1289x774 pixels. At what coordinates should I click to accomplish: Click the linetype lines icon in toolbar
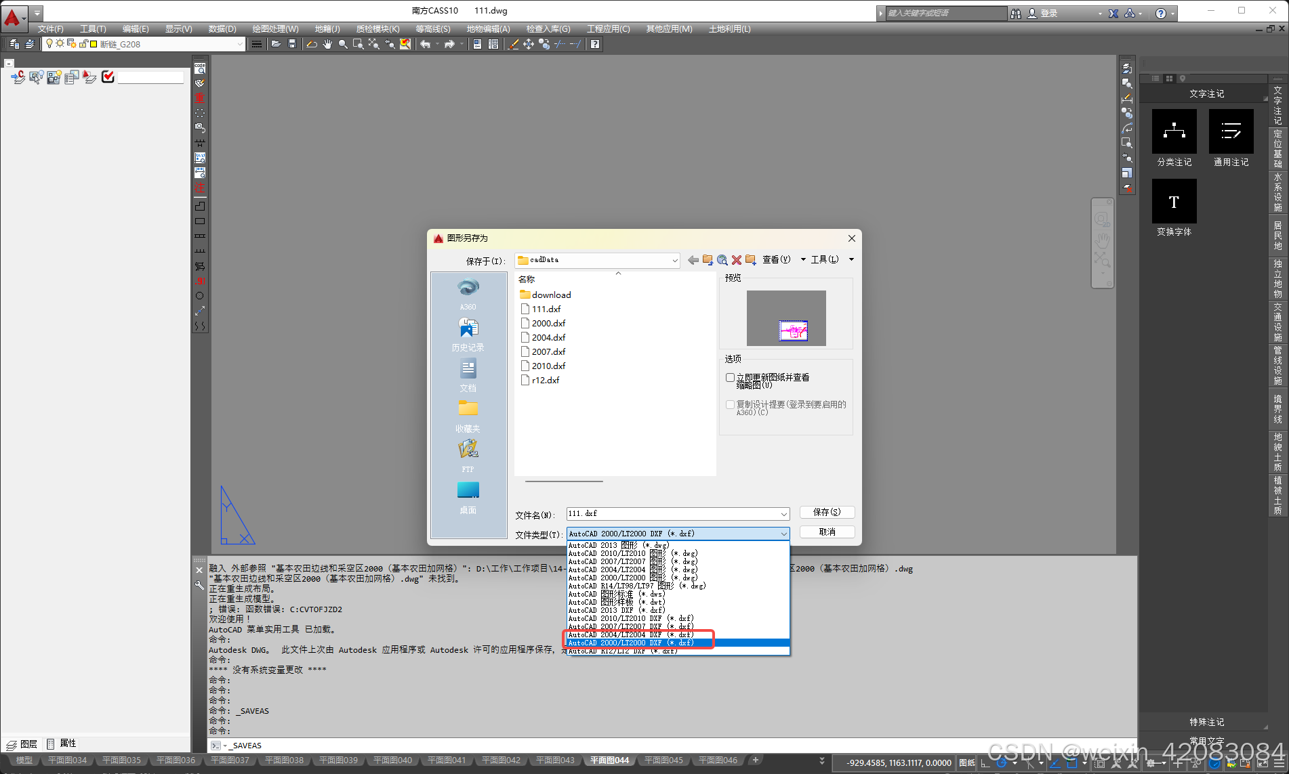[256, 44]
